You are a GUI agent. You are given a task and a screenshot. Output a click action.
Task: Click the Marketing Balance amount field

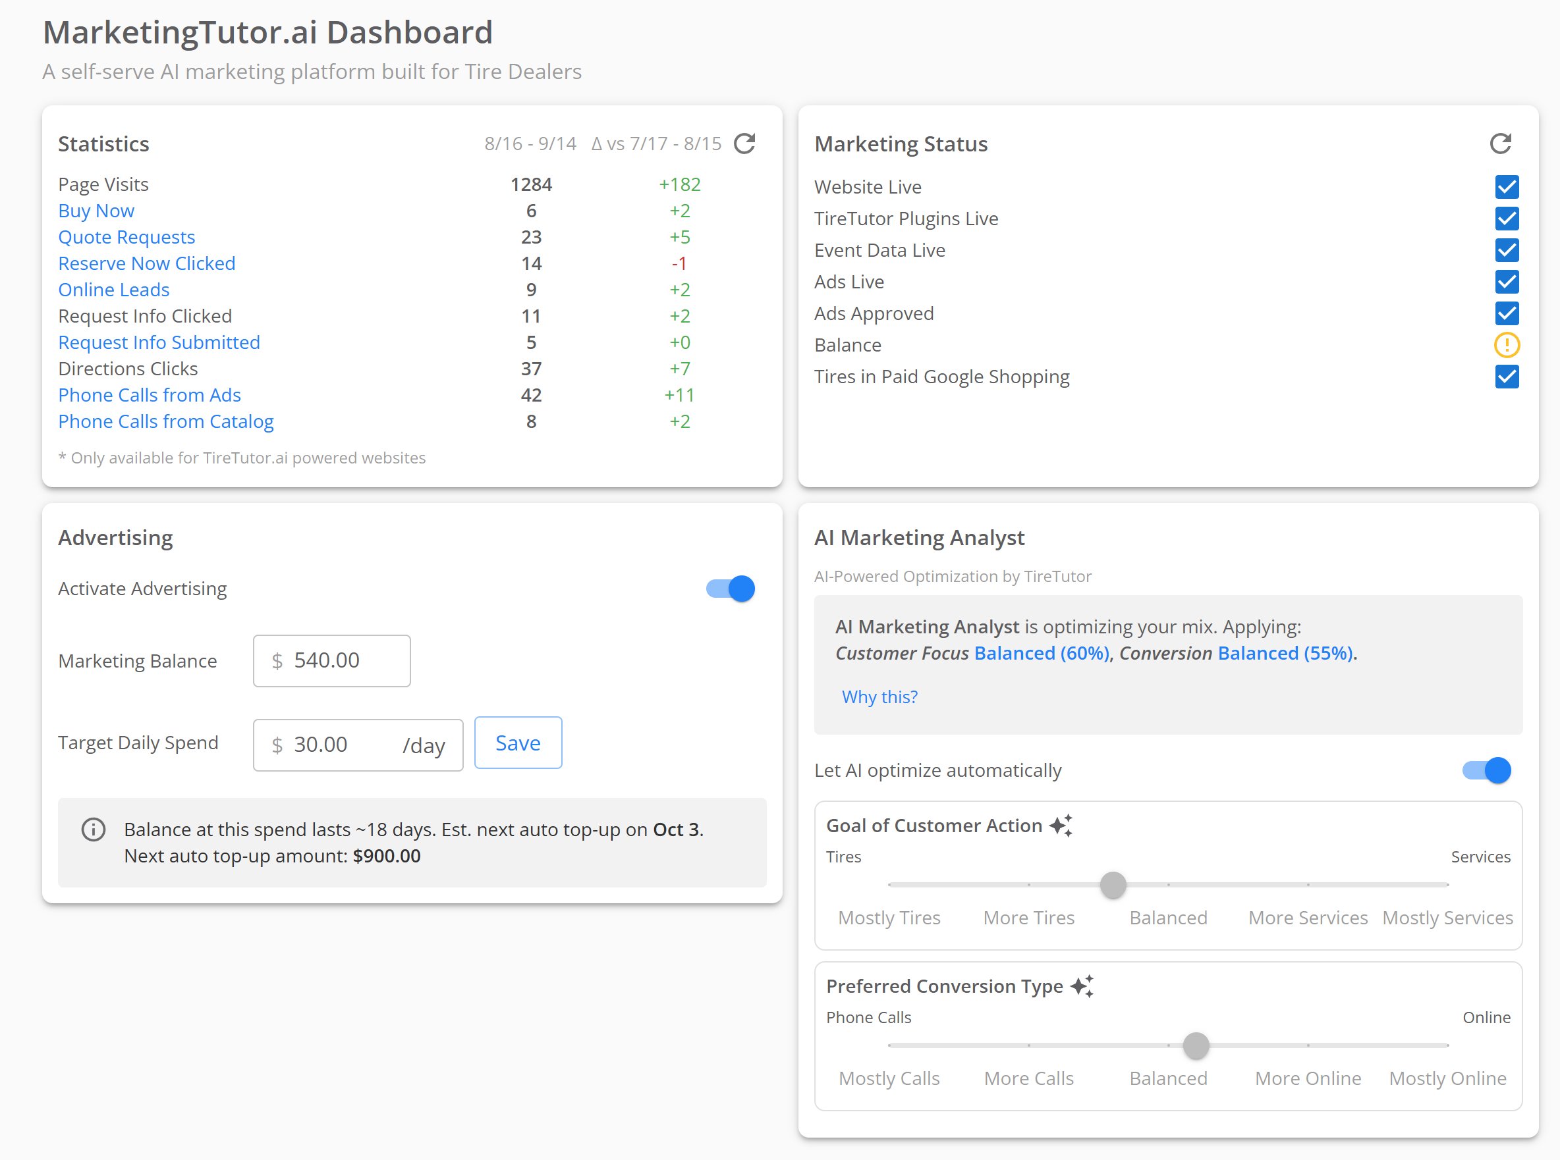[331, 661]
